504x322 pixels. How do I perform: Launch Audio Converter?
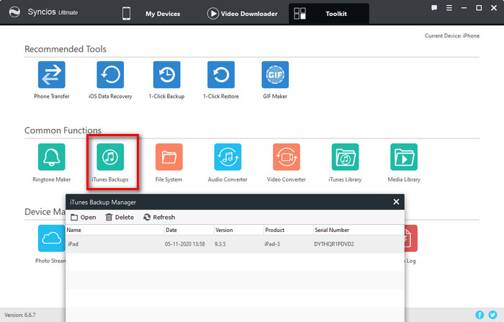point(228,157)
